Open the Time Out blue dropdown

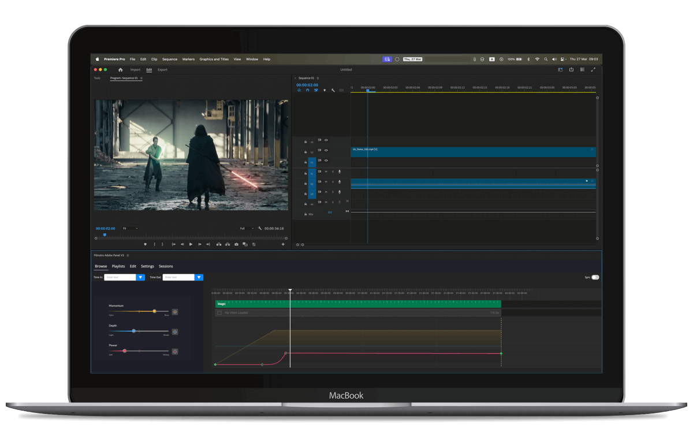pyautogui.click(x=199, y=277)
